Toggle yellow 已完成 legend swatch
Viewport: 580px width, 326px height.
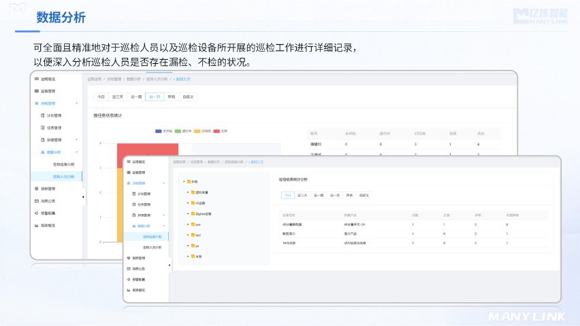[x=197, y=131]
